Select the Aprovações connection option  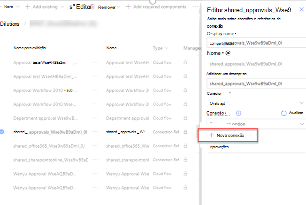(x=219, y=147)
